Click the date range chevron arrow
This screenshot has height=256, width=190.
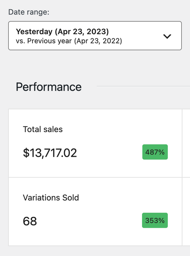point(167,36)
